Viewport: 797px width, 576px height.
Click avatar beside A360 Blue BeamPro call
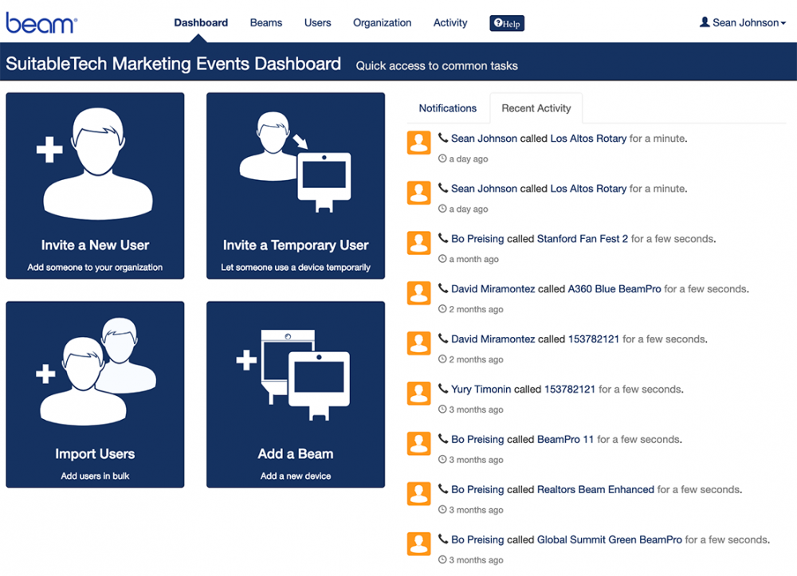click(x=418, y=293)
